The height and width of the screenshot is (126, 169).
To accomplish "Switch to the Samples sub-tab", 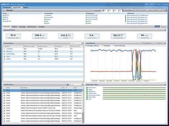I will (42, 27).
